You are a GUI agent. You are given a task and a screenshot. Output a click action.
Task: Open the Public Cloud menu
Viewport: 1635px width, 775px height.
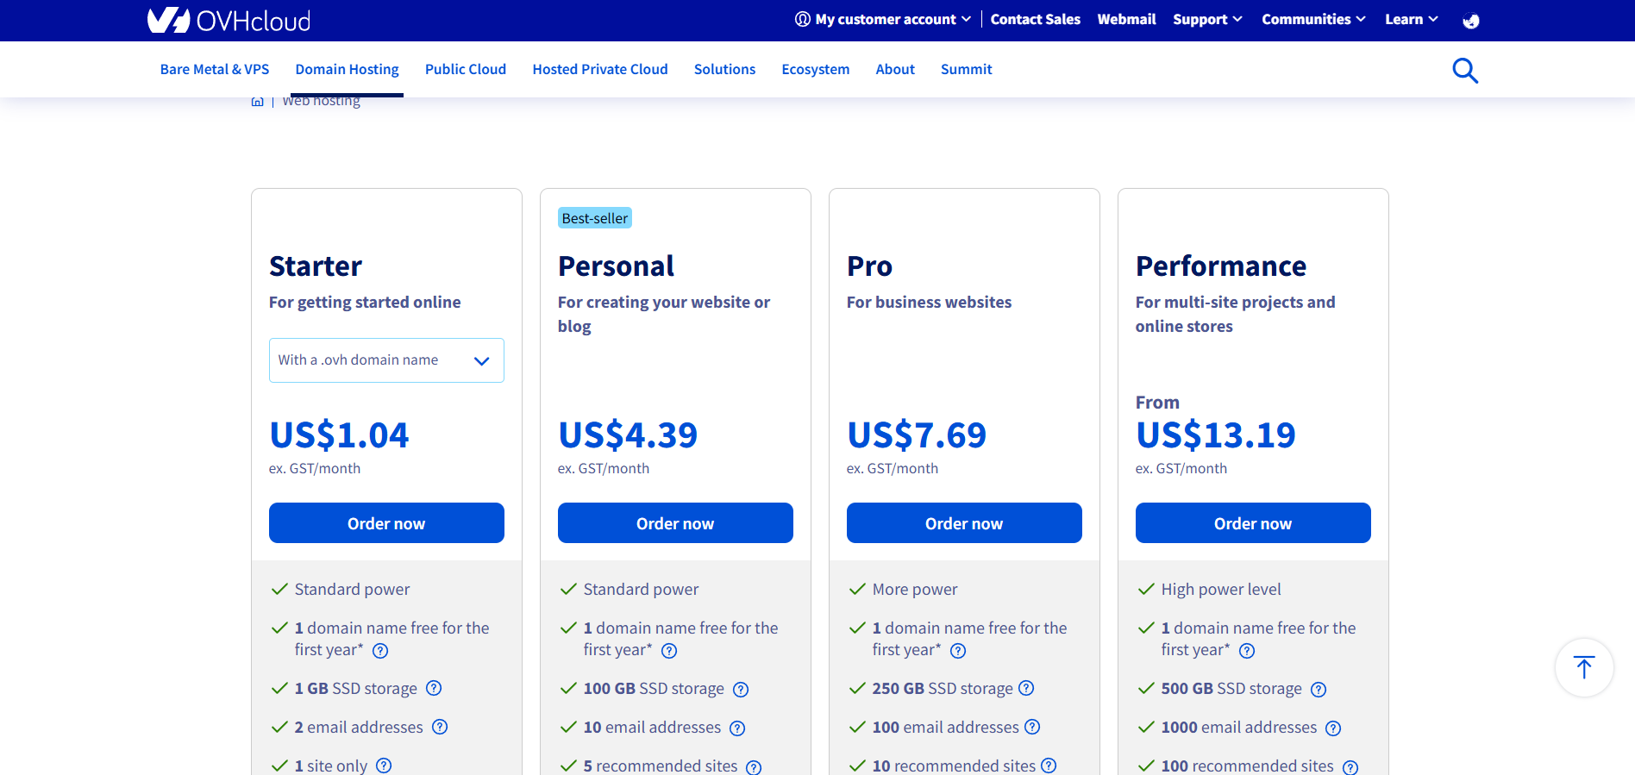coord(465,69)
